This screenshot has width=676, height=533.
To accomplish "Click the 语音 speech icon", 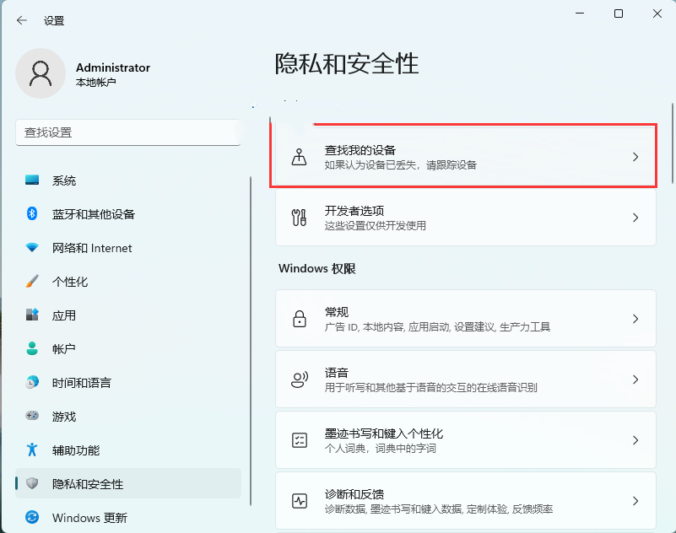I will 299,379.
